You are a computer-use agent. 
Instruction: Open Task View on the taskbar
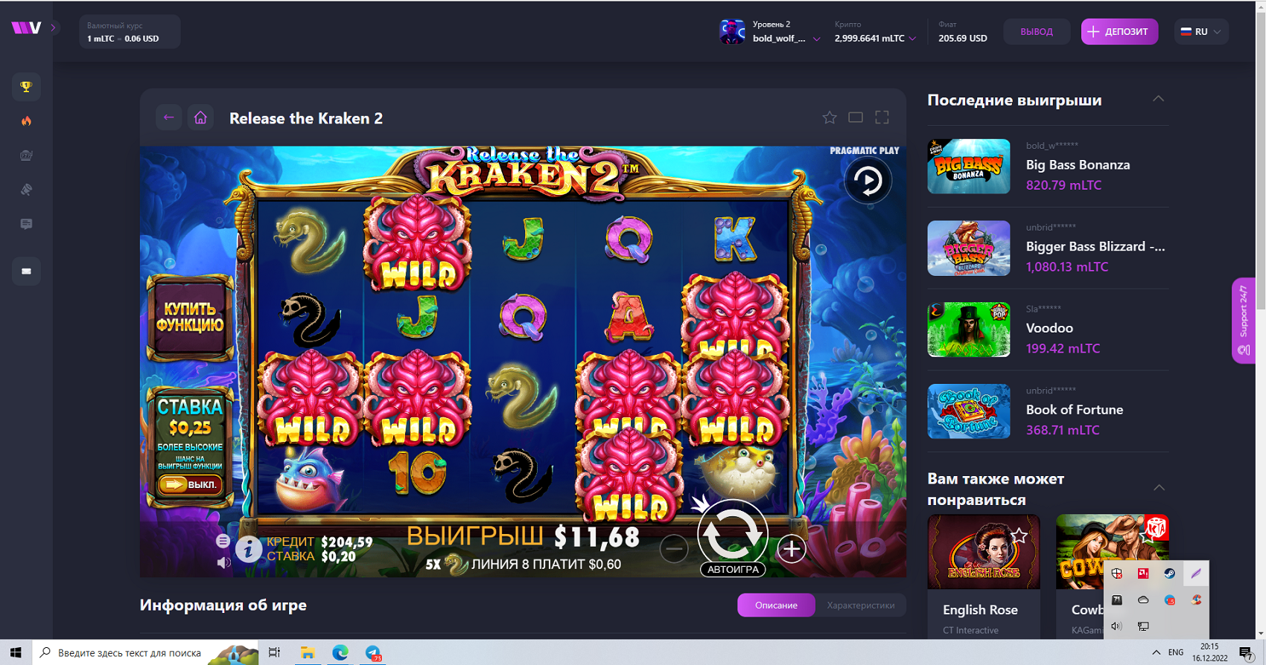[274, 652]
